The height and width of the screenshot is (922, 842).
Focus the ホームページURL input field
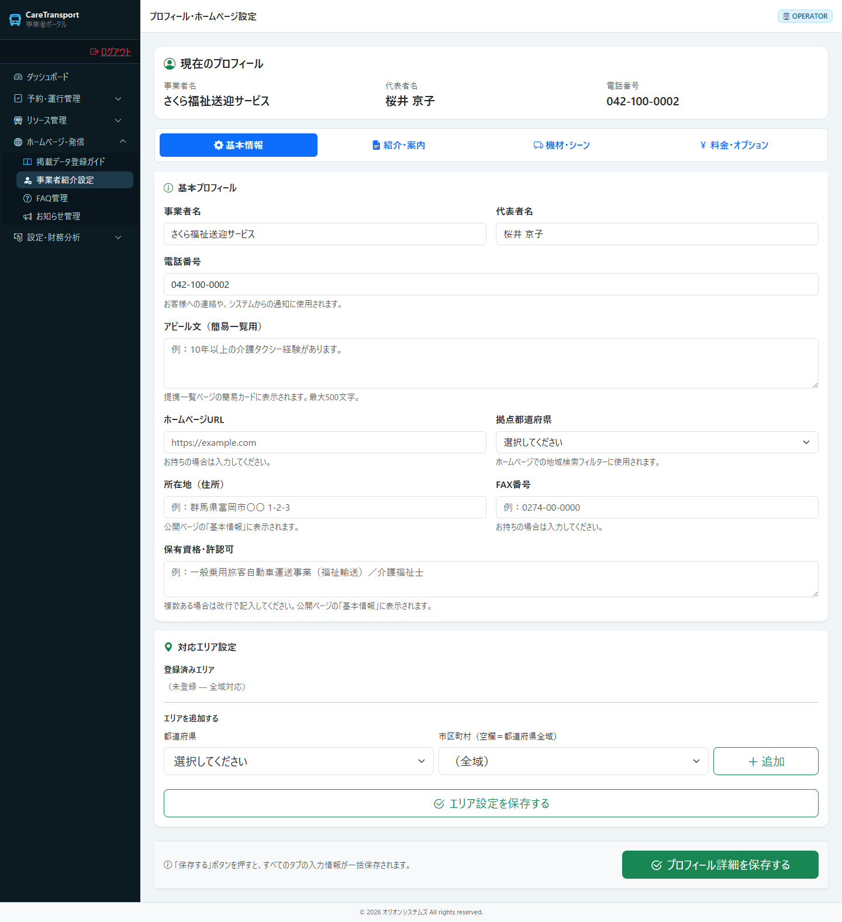(325, 442)
